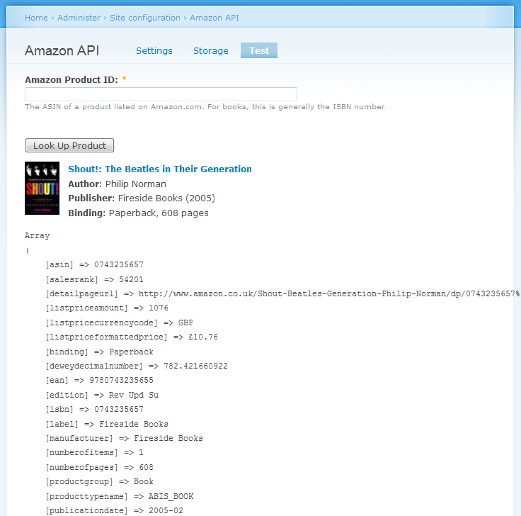This screenshot has width=521, height=516.
Task: Click the Look Up Product button
Action: (69, 145)
